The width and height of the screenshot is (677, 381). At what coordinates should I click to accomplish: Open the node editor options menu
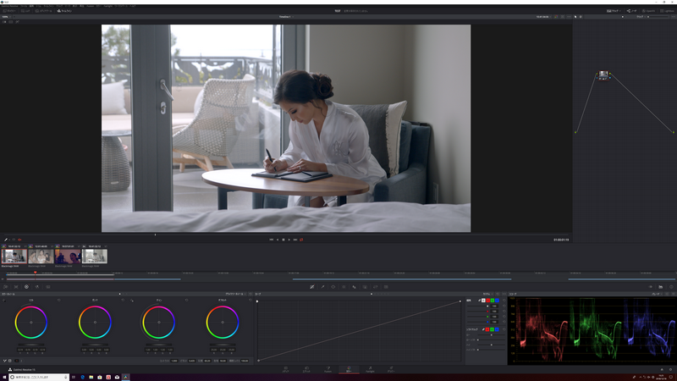click(673, 17)
